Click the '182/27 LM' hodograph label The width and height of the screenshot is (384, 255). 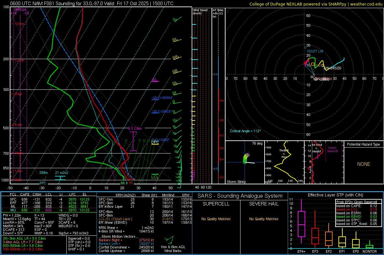pyautogui.click(x=315, y=51)
